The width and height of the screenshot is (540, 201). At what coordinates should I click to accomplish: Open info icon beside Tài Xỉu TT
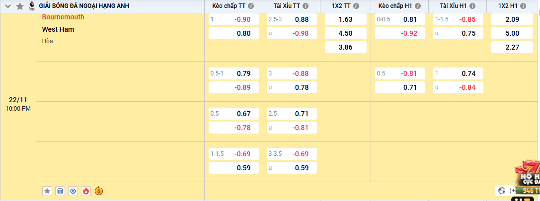click(x=306, y=6)
